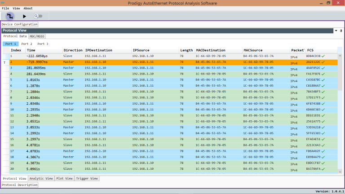Switch to Port 2
This screenshot has height=194, width=345.
tap(27, 44)
